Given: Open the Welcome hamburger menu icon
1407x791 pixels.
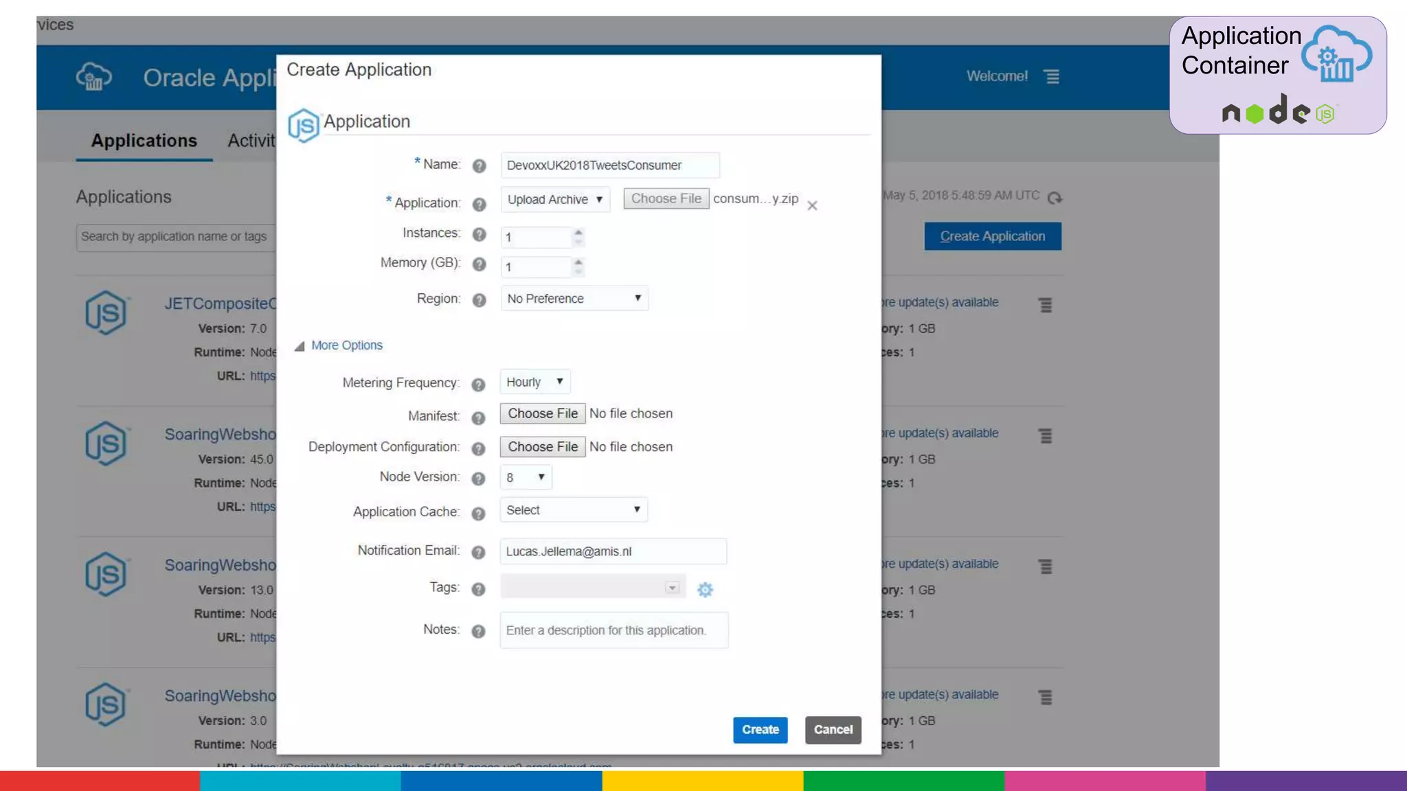Looking at the screenshot, I should coord(1051,77).
